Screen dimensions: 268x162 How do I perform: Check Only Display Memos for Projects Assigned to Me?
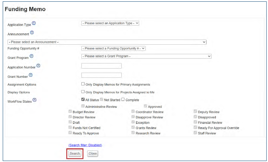point(83,92)
